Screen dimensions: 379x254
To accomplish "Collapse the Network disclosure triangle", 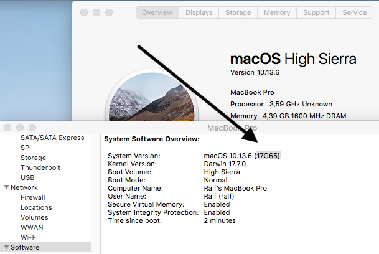I will [x=6, y=187].
